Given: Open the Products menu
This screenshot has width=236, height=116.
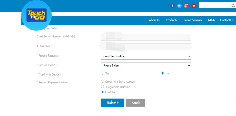Looking at the screenshot, I should point(171,20).
